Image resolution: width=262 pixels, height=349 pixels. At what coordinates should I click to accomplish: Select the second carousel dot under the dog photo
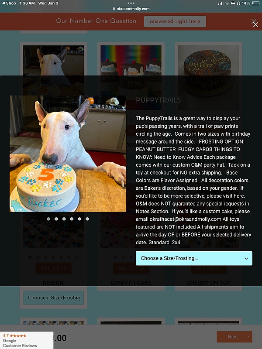[56, 219]
